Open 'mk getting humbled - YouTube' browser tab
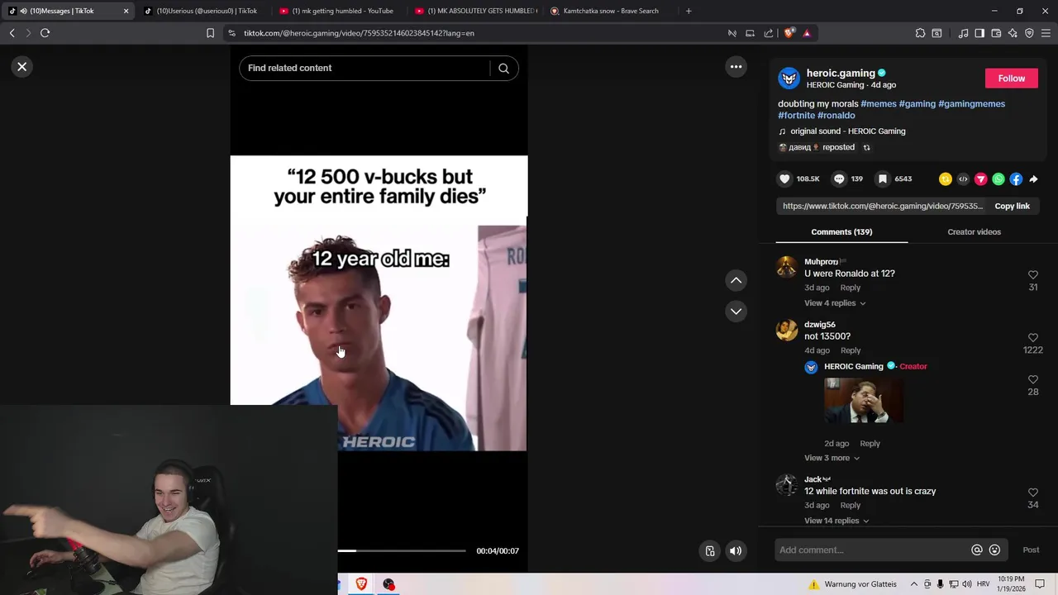The image size is (1058, 595). (337, 11)
